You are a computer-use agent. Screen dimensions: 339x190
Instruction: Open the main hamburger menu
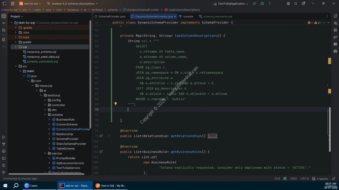[12, 4]
